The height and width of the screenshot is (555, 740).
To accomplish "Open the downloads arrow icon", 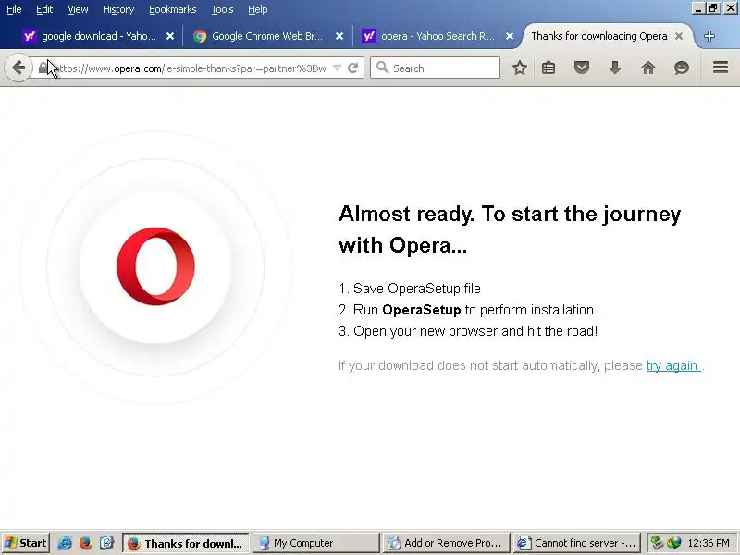I will (614, 68).
